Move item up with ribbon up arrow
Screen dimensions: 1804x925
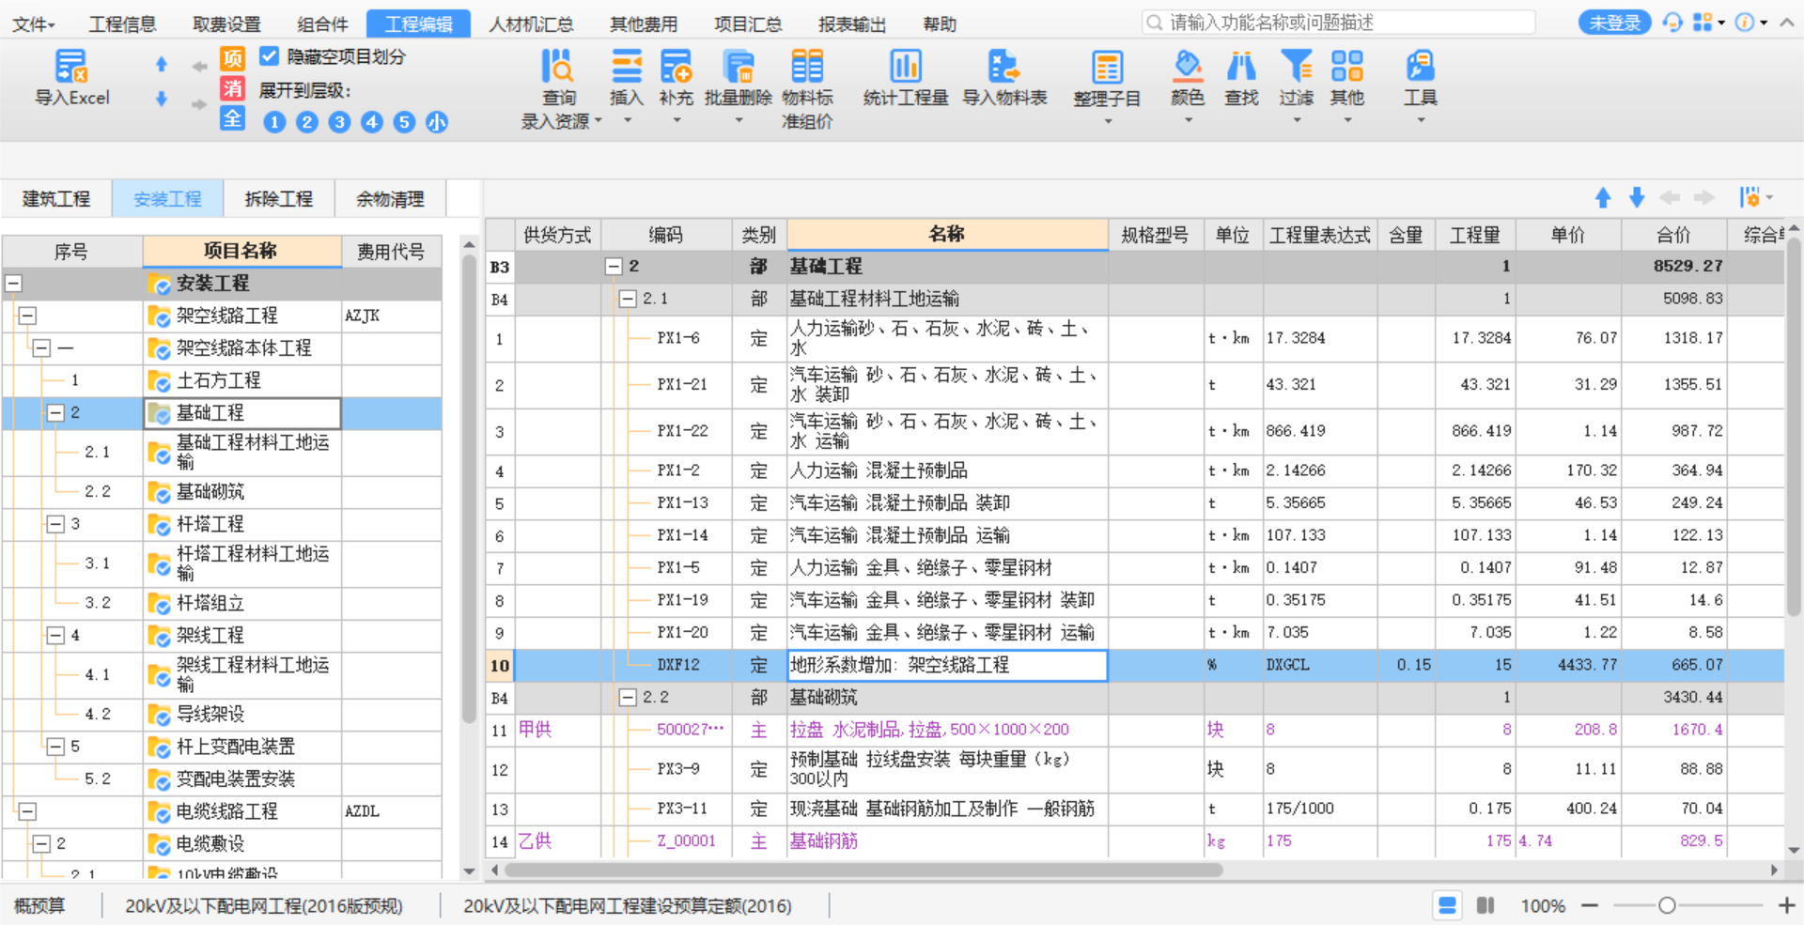click(162, 65)
